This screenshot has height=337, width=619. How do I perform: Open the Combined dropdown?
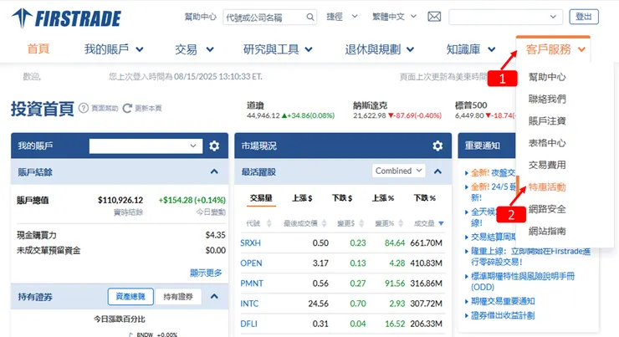tap(398, 171)
